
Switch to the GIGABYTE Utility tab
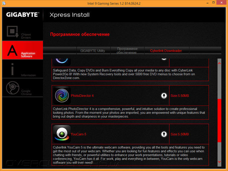[93, 51]
